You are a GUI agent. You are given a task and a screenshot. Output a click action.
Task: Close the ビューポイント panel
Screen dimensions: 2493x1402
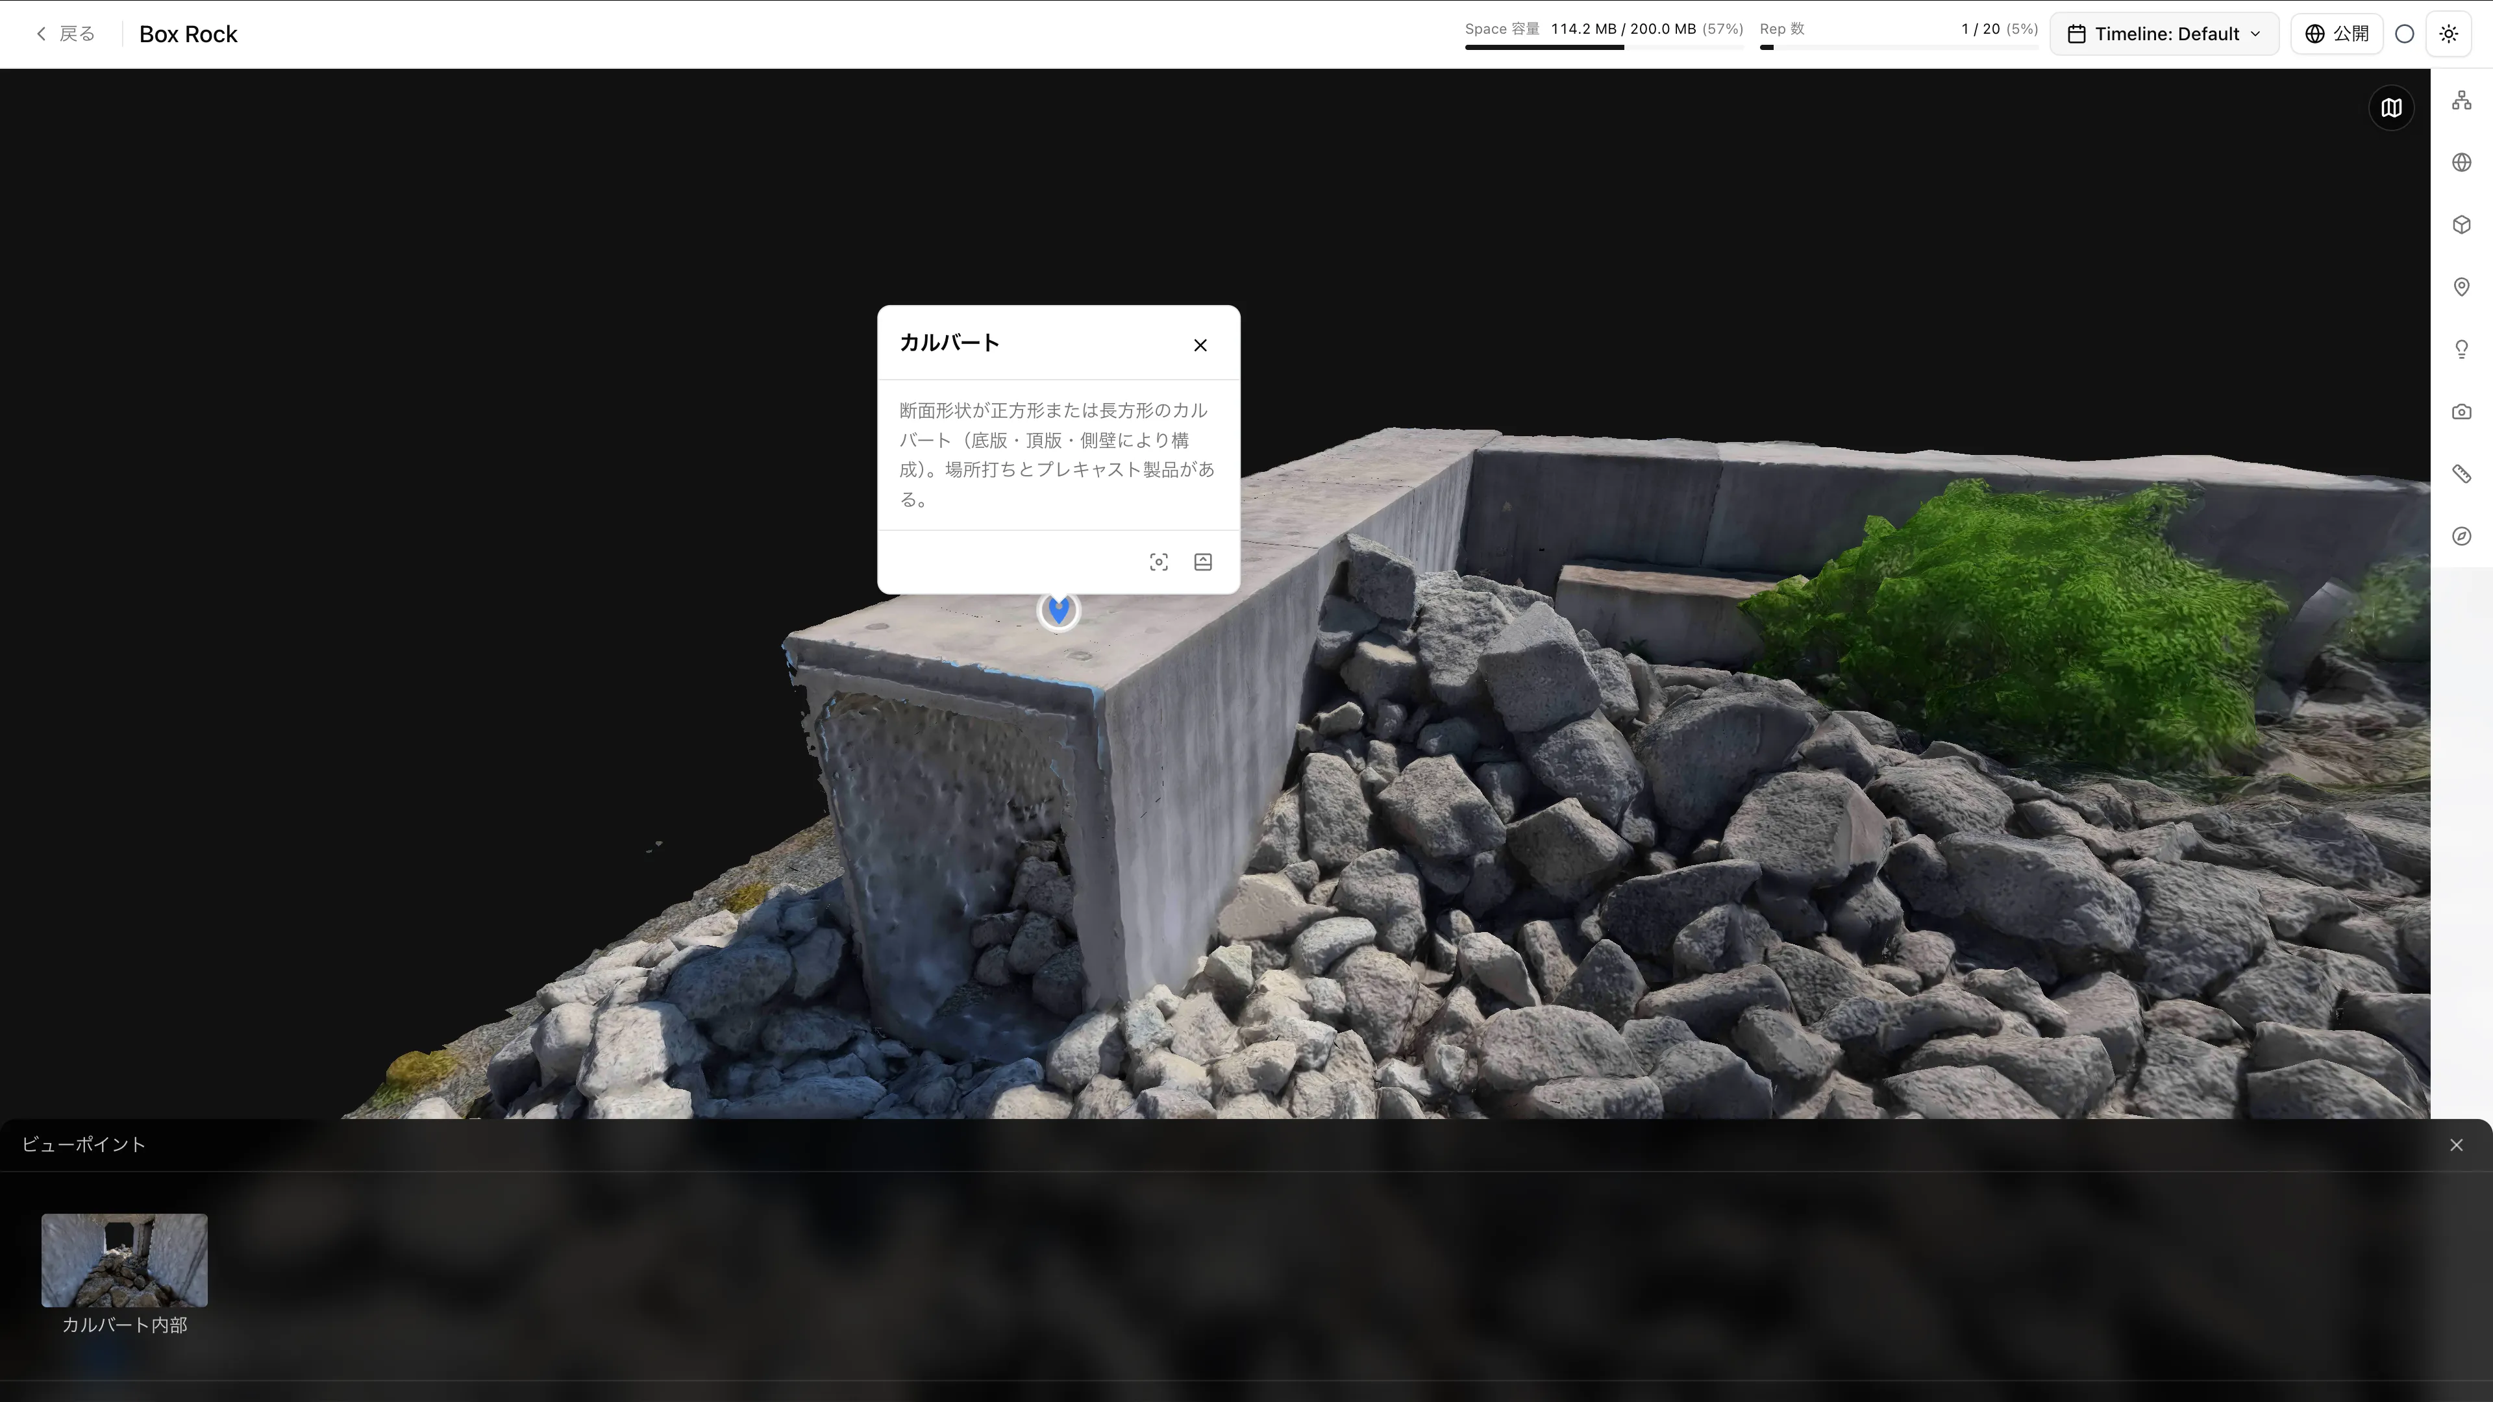(x=2456, y=1144)
